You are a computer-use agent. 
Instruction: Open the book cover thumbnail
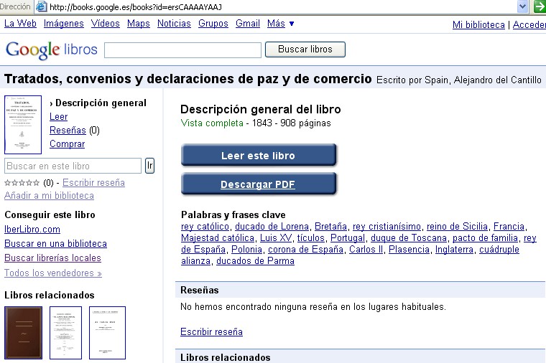click(23, 125)
